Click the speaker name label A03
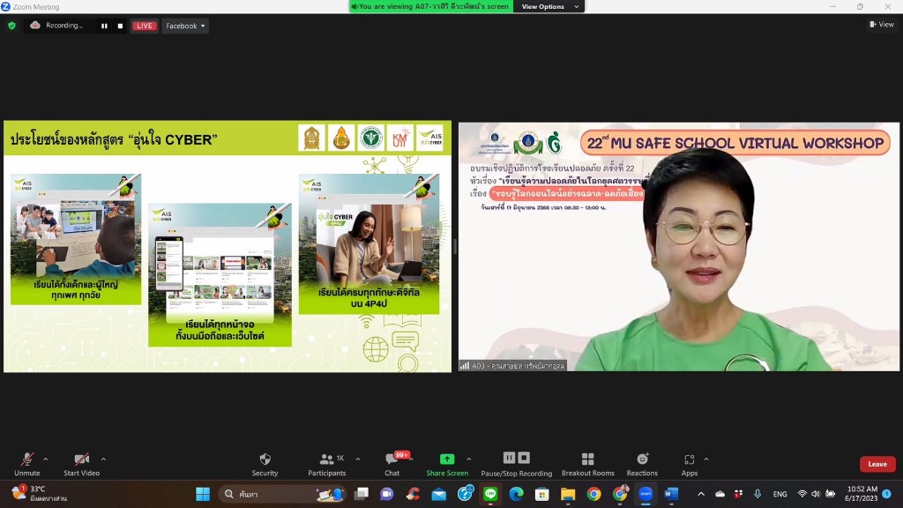Screen dimensions: 903x508 pyautogui.click(x=512, y=366)
